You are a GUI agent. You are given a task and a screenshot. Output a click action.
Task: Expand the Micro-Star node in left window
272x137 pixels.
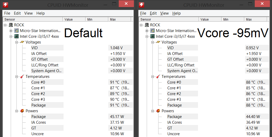(x=11, y=31)
